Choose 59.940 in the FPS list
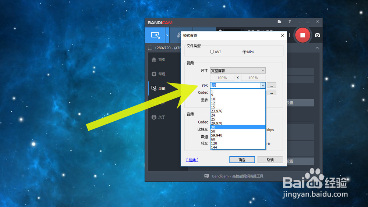Screen dimensions: 368x207 point(238,135)
